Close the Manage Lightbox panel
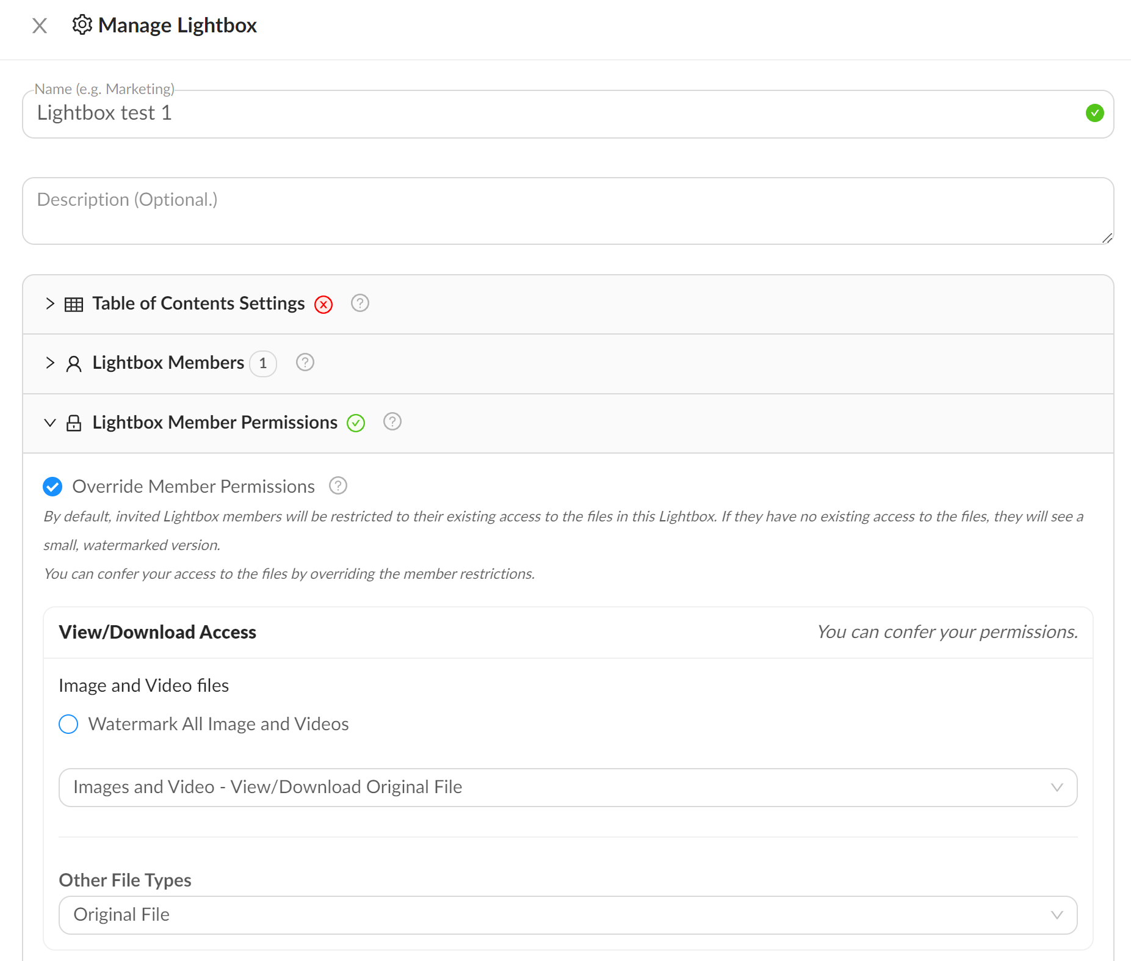Screen dimensions: 1131x961 click(40, 26)
